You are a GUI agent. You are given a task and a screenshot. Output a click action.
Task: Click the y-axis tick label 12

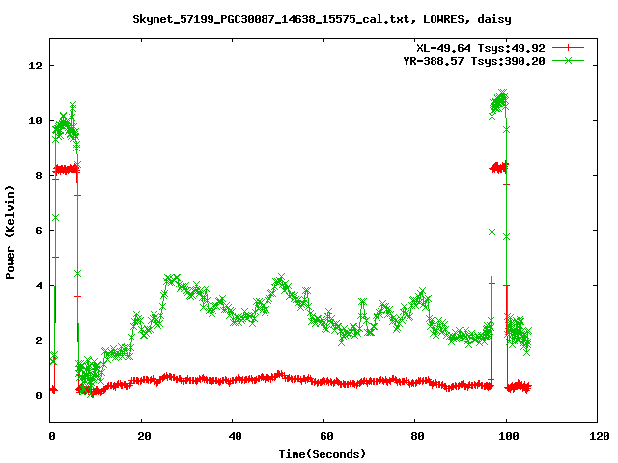tap(35, 66)
